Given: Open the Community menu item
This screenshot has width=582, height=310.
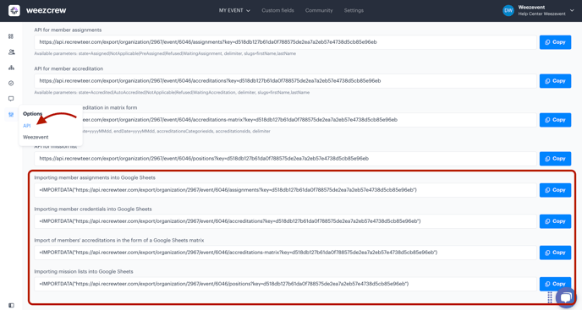Looking at the screenshot, I should 319,10.
